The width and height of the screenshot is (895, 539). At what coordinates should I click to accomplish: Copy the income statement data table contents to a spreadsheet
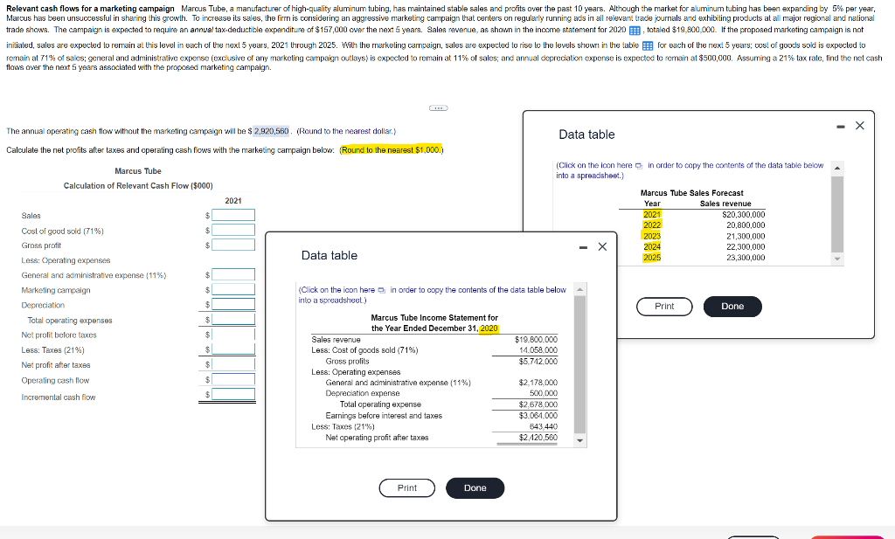[x=381, y=290]
